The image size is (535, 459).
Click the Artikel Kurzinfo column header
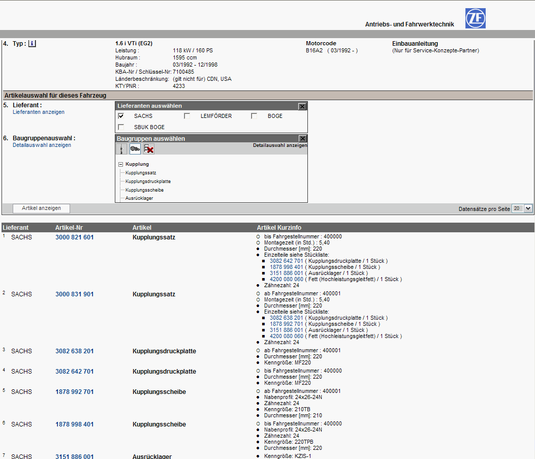point(279,228)
